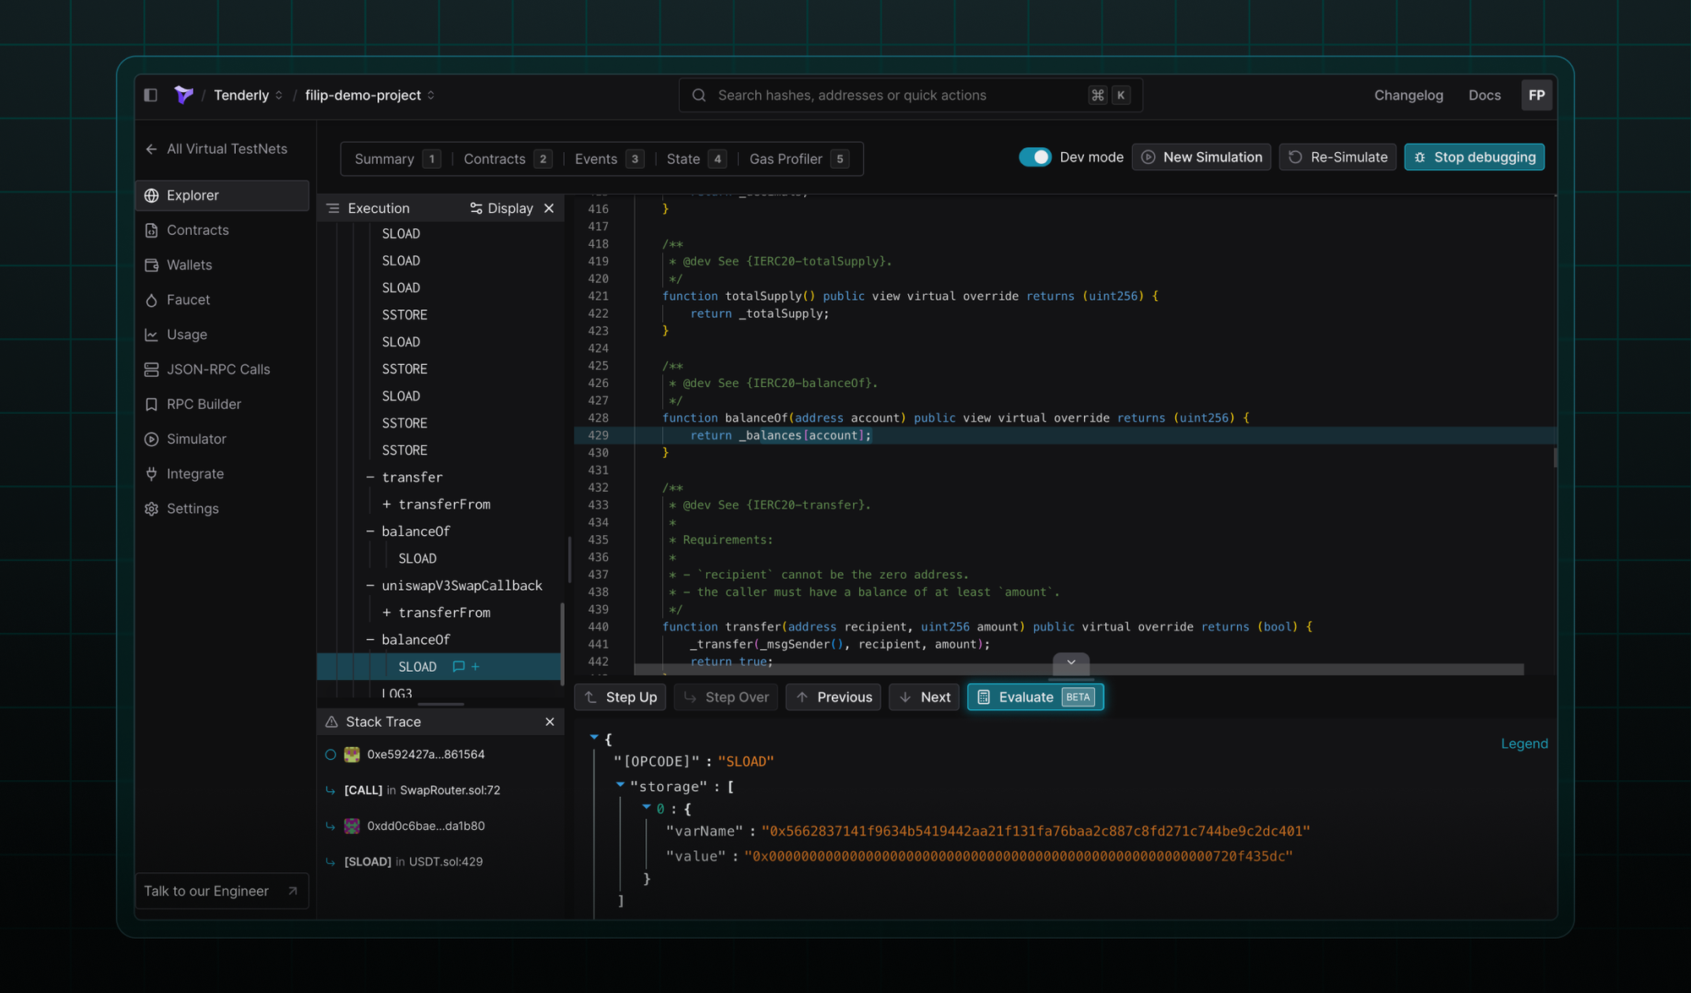Open JSON-RPC Calls in sidebar
1691x993 pixels.
pyautogui.click(x=218, y=369)
